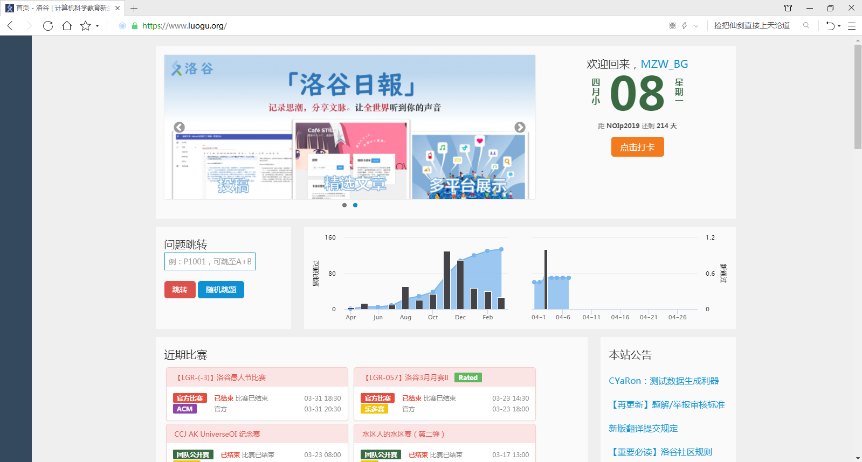The height and width of the screenshot is (462, 862).
Task: Click the 03-23 14:30 start time
Action: [511, 398]
